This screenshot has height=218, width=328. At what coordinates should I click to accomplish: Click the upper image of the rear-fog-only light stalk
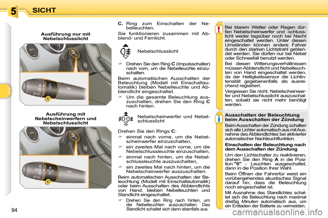[x=66, y=74]
